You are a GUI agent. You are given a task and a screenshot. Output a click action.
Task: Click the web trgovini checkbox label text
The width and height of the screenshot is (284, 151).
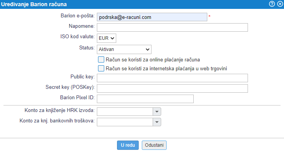point(166,69)
